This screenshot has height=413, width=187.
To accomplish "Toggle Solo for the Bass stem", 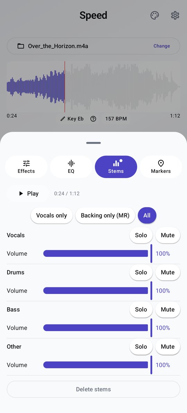I will [141, 310].
